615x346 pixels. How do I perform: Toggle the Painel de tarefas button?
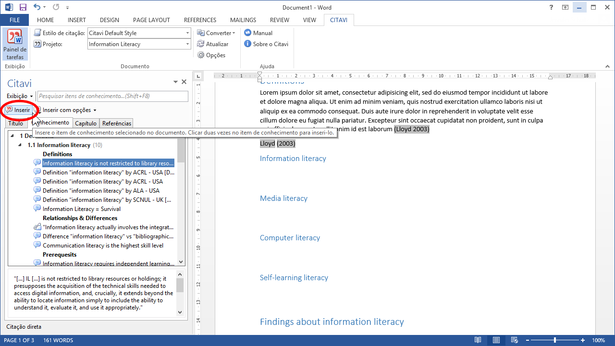[x=15, y=44]
